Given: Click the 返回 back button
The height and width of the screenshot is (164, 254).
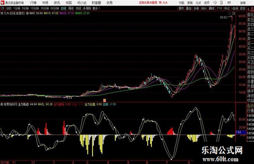Looking at the screenshot, I should (242, 8).
